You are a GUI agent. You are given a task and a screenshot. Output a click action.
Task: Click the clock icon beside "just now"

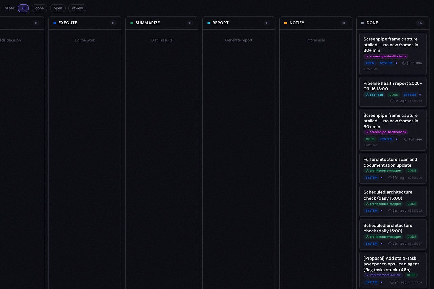pyautogui.click(x=404, y=63)
